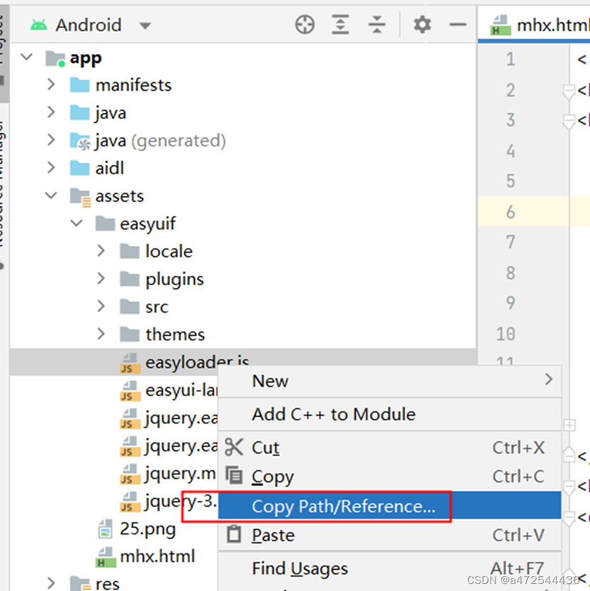Image resolution: width=590 pixels, height=591 pixels.
Task: Click line number 6 in editor gutter
Action: point(510,211)
